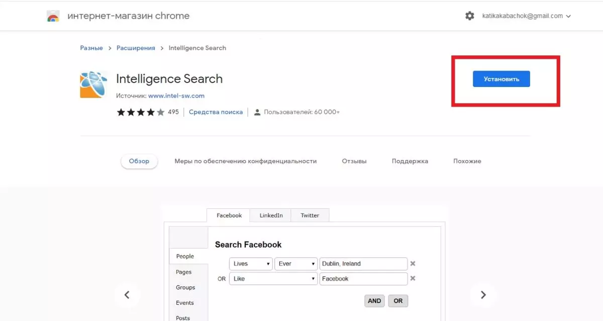
Task: Click the Расширения breadcrumb link
Action: point(136,48)
